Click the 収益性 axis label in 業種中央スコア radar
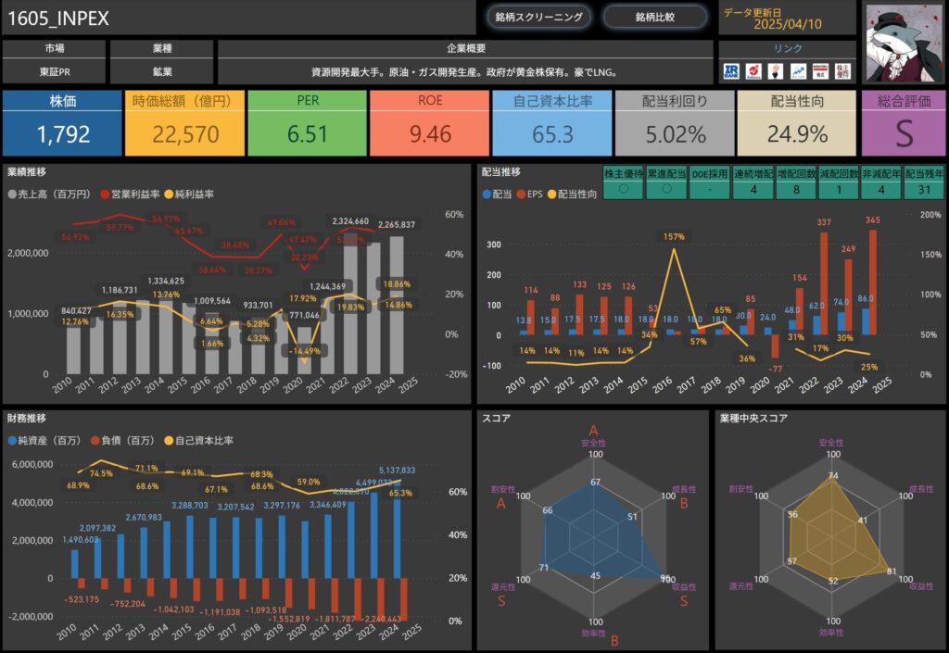Viewport: 949px width, 653px height. [921, 586]
